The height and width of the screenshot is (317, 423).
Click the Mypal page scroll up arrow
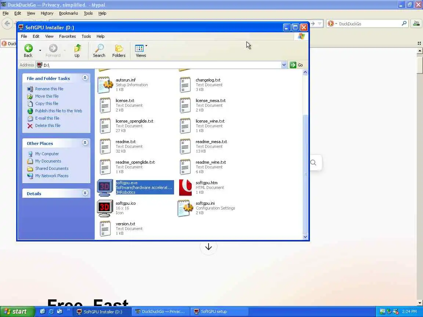point(420,51)
